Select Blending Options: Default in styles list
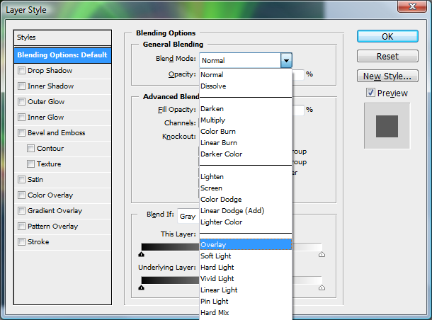Image resolution: width=432 pixels, height=320 pixels. click(x=63, y=55)
